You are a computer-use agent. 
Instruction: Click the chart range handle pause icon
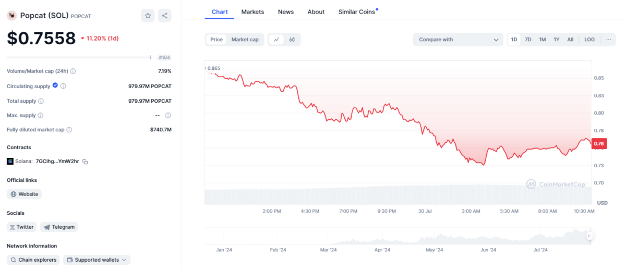point(589,236)
